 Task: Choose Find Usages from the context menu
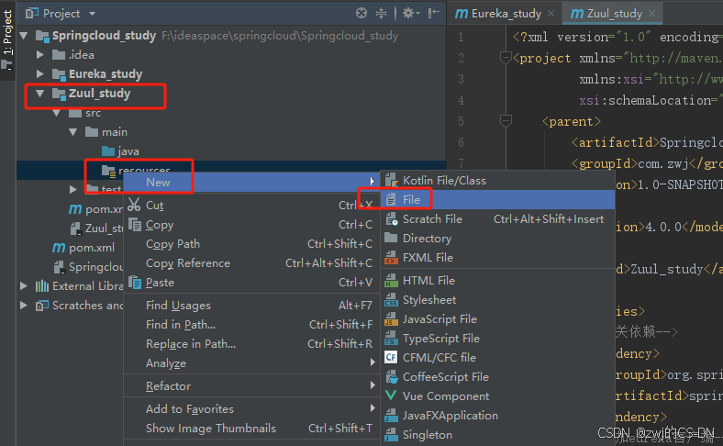tap(251, 306)
